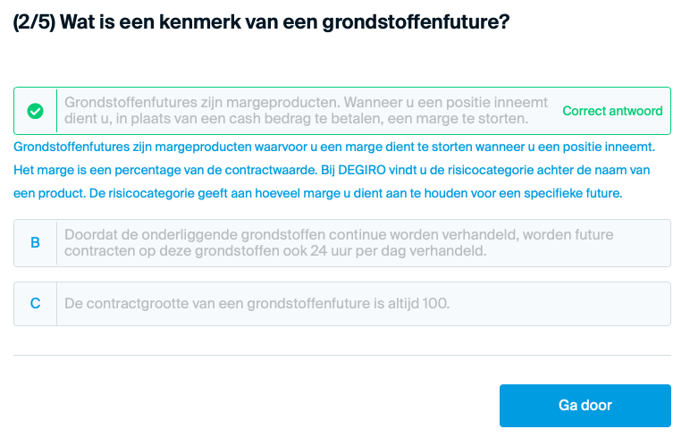Click 'Doordat de onderliggende grondstoffen' in option B

(195, 235)
